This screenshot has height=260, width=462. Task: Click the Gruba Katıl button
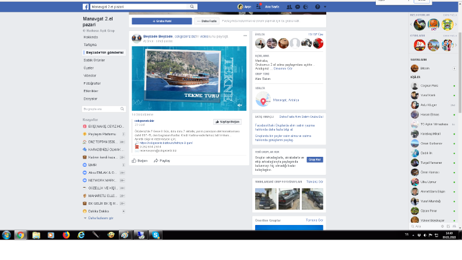point(162,21)
